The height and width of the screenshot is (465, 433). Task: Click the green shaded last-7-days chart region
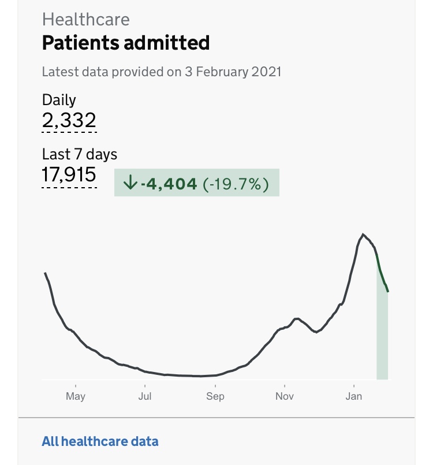tap(382, 320)
